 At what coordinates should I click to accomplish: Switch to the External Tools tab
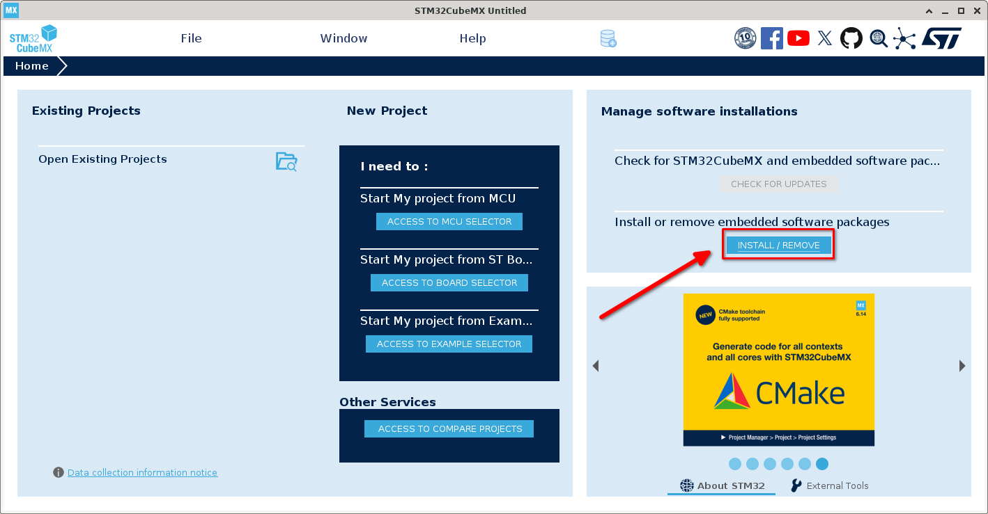click(x=830, y=485)
